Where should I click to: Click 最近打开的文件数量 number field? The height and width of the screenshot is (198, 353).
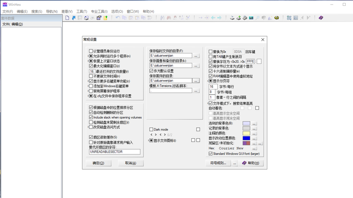(92, 71)
